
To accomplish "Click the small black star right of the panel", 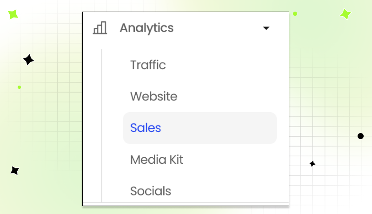I will point(312,164).
